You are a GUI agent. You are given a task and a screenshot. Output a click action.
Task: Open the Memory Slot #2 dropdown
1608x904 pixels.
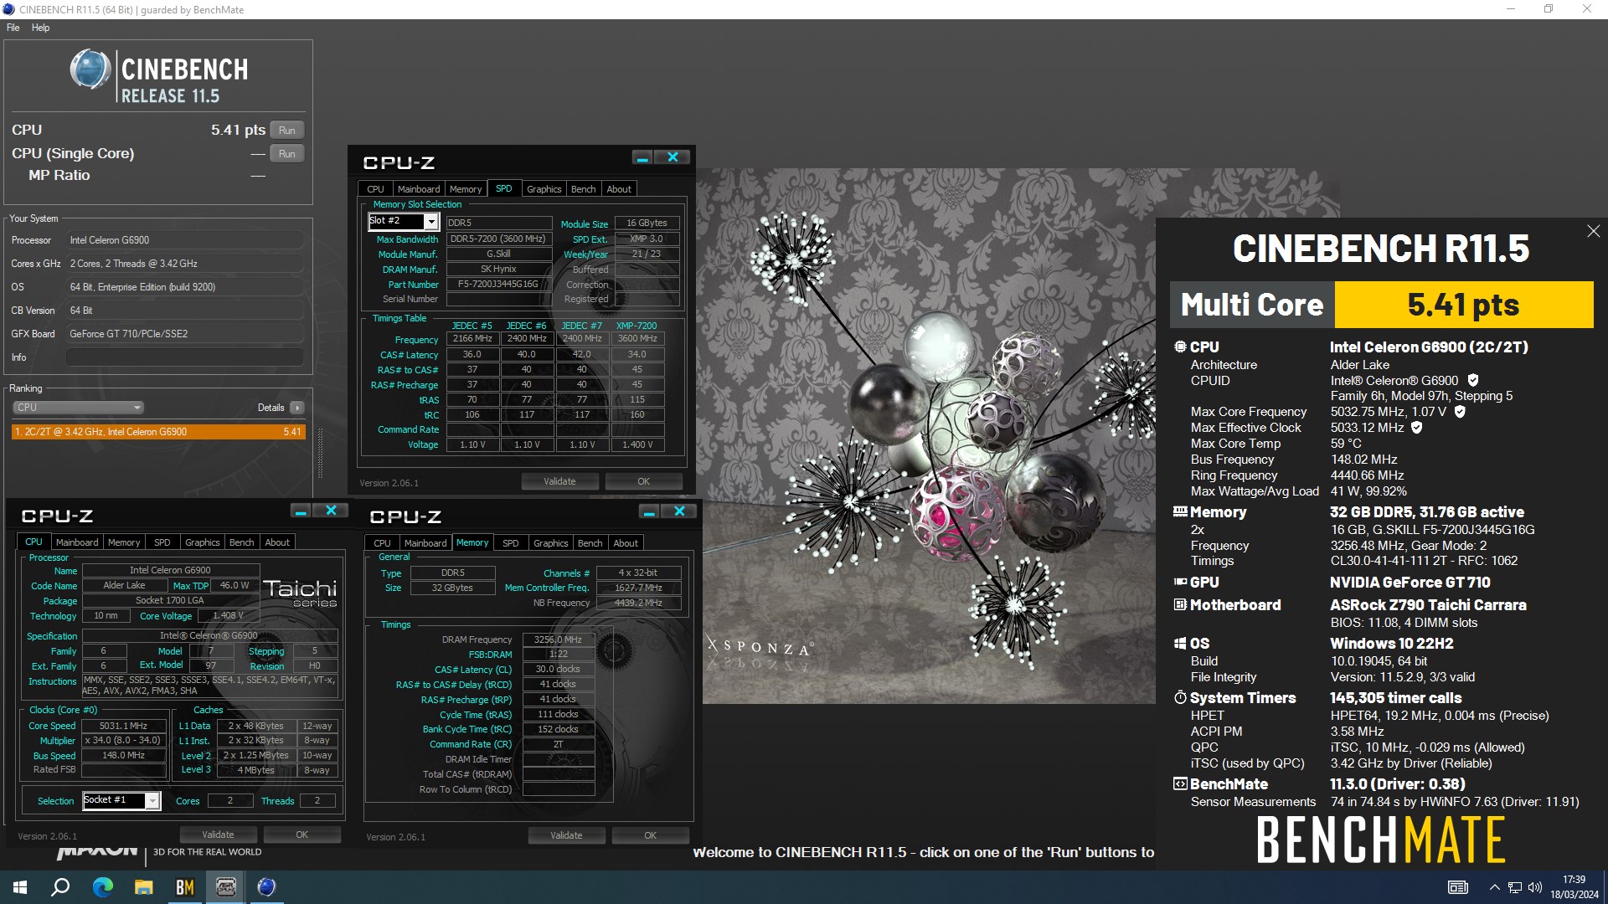[x=430, y=222]
